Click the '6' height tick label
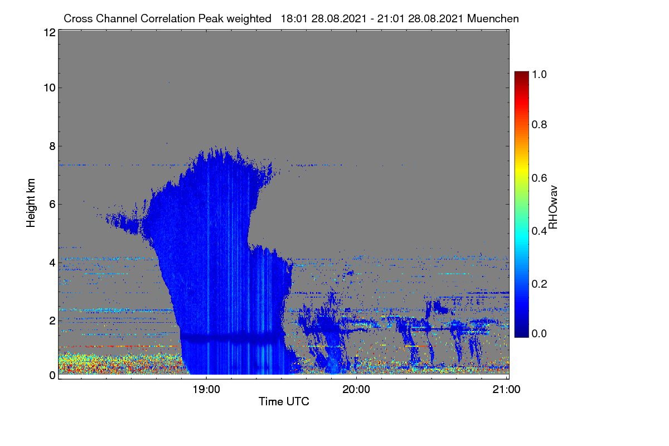669x446 pixels. coord(52,205)
